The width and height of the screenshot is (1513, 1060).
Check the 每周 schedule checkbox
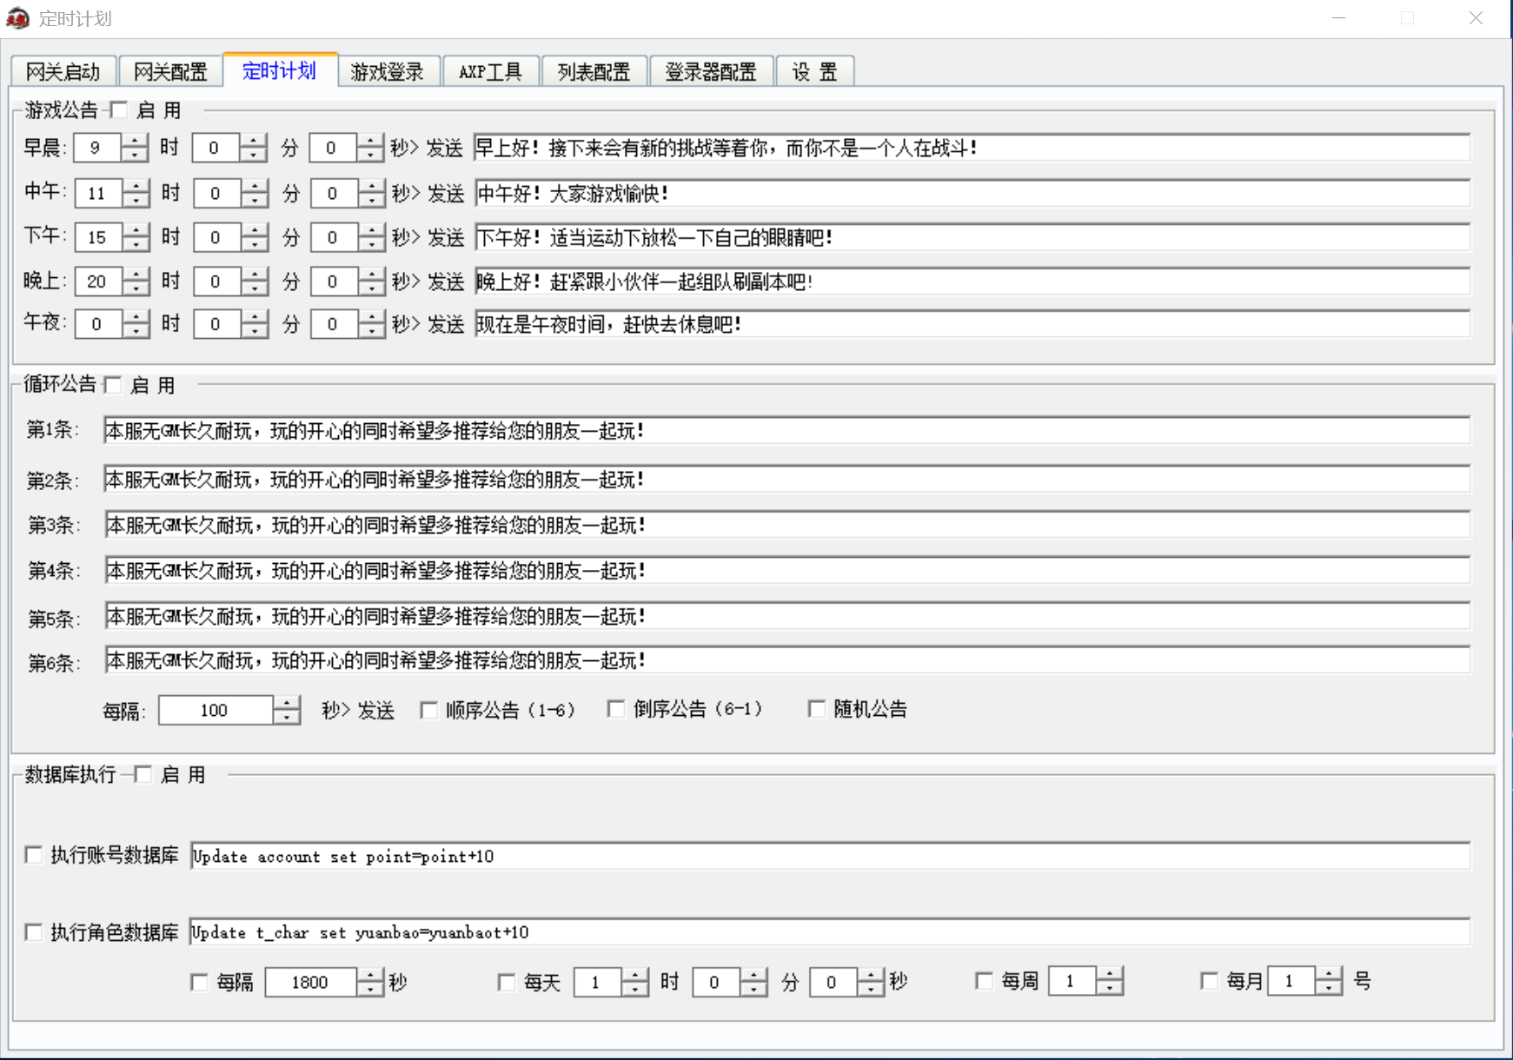tap(984, 981)
